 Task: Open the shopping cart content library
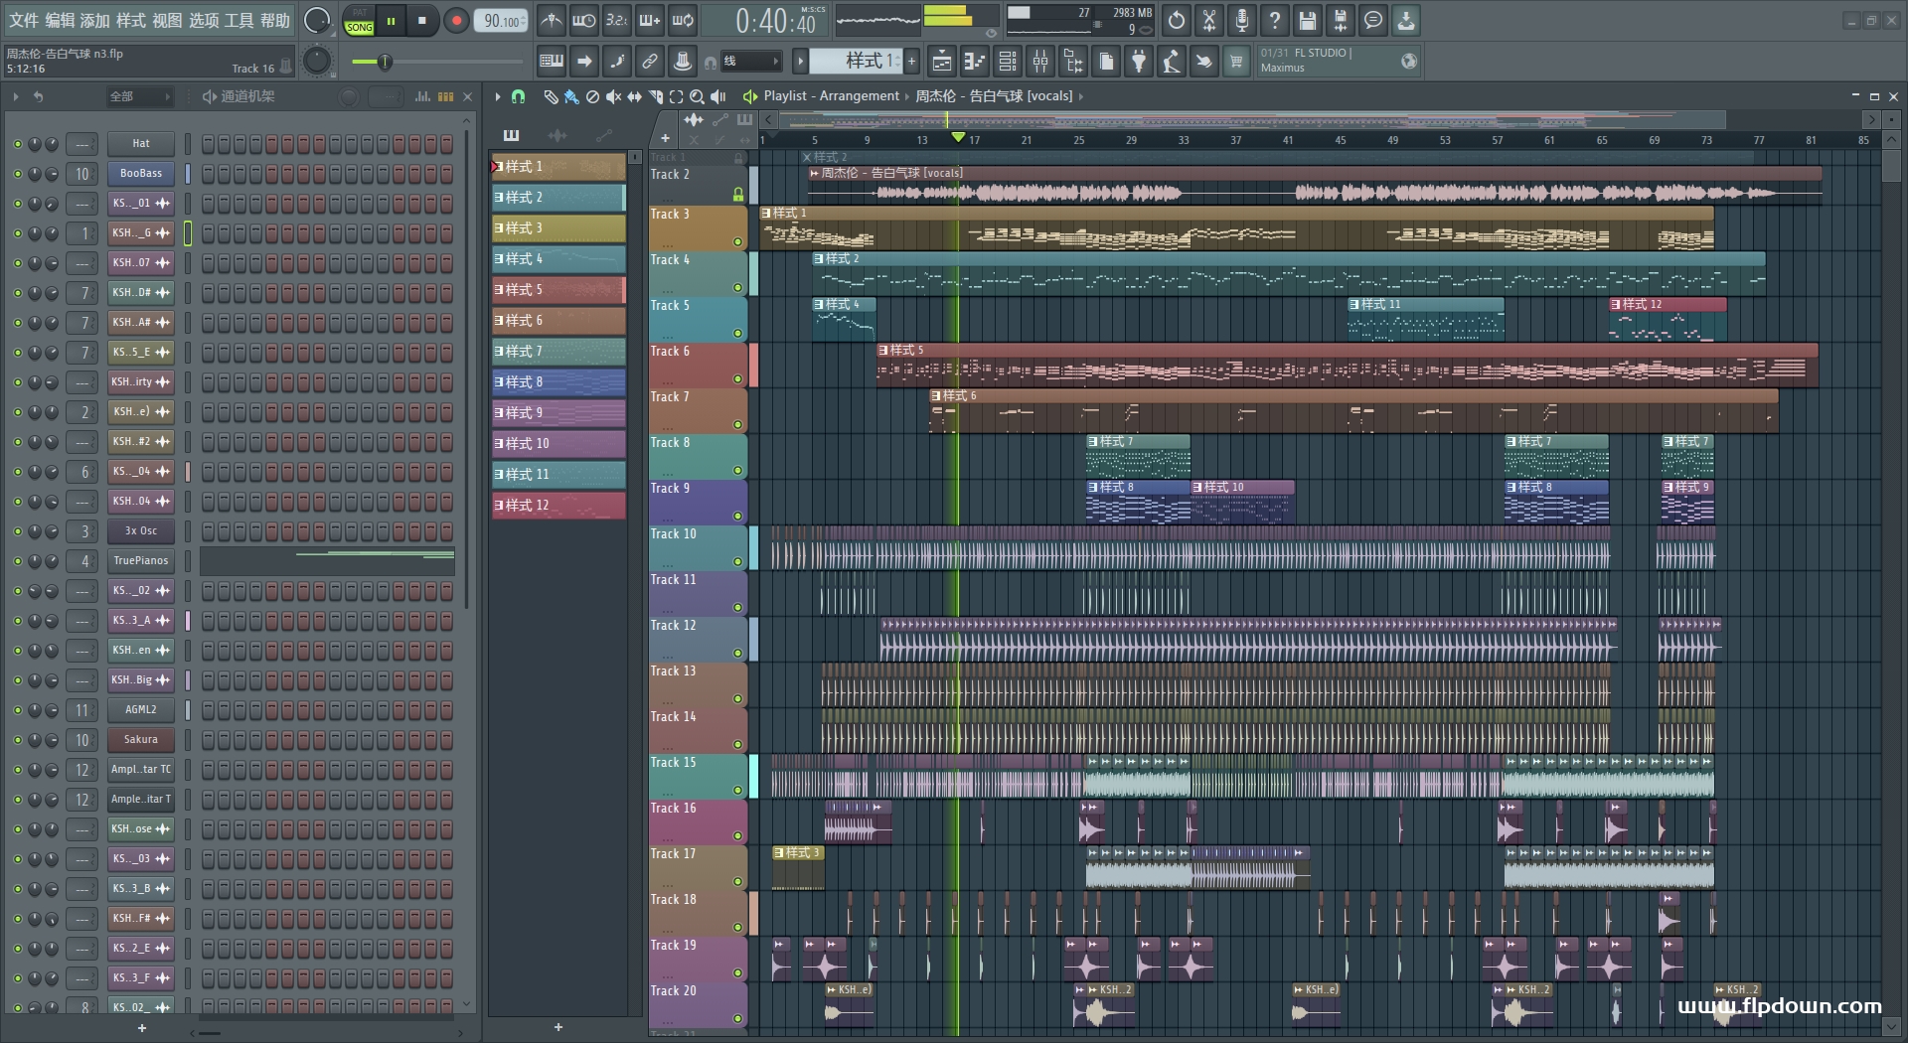(1236, 62)
